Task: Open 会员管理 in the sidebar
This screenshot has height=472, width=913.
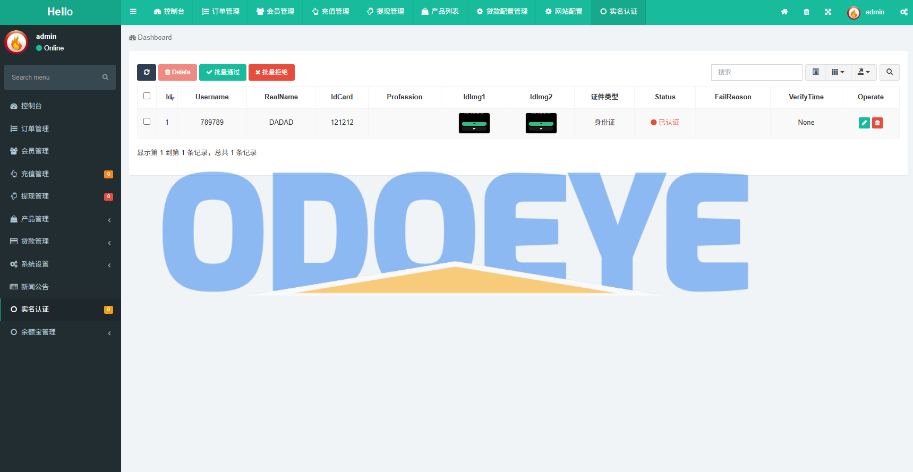Action: [61, 151]
